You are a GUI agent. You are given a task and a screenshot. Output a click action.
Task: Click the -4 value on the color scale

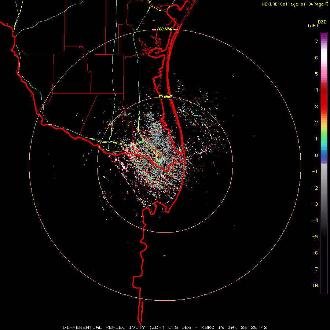coord(315,220)
